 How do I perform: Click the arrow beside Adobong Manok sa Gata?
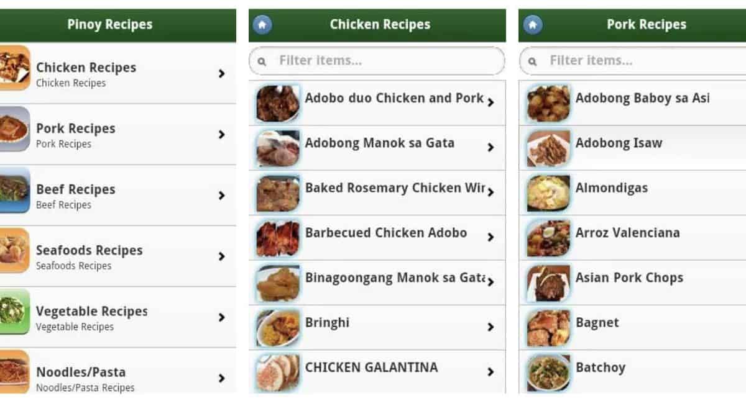(x=490, y=147)
